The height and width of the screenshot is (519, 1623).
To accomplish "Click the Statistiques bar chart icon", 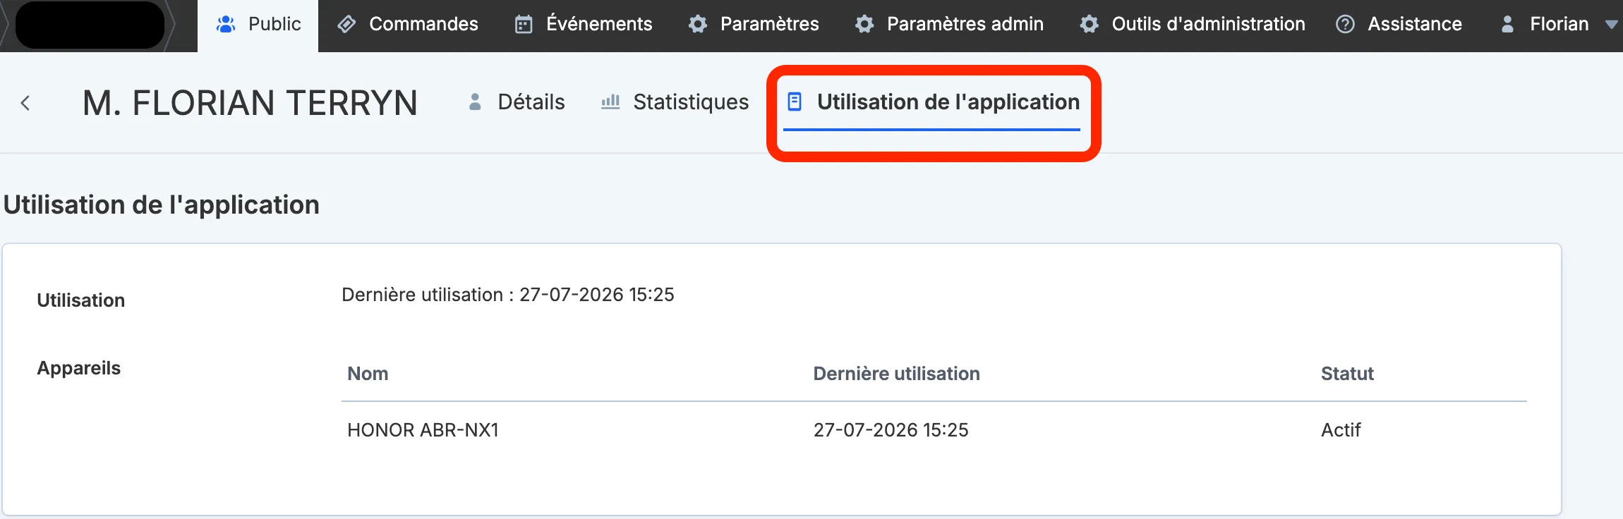I will [610, 102].
